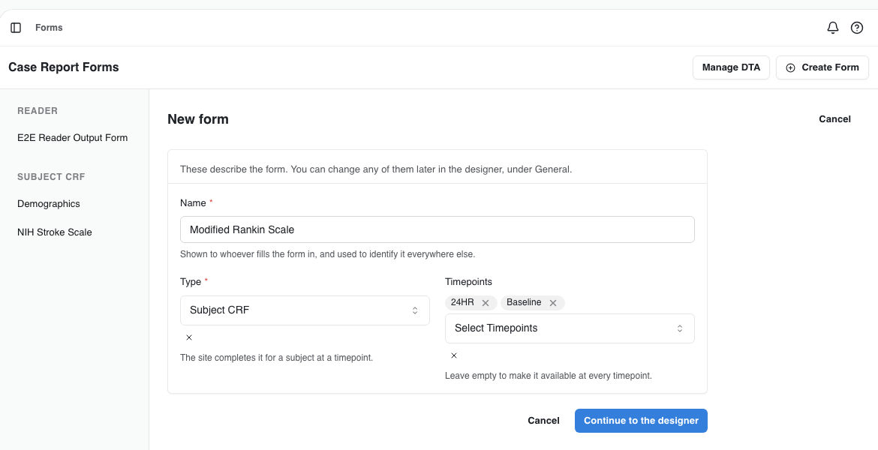The width and height of the screenshot is (878, 450).
Task: Open the help question mark icon
Action: 857,28
